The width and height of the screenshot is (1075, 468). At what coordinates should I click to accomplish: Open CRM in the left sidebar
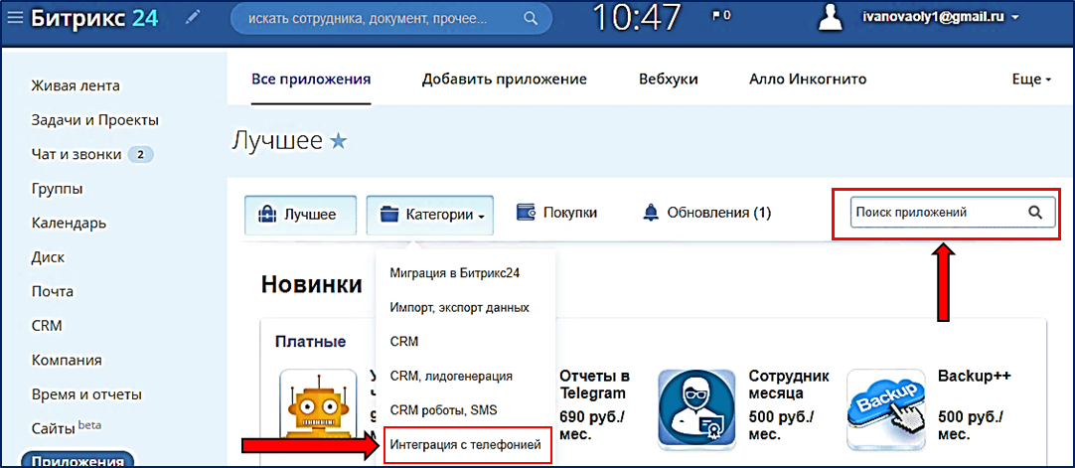(47, 326)
